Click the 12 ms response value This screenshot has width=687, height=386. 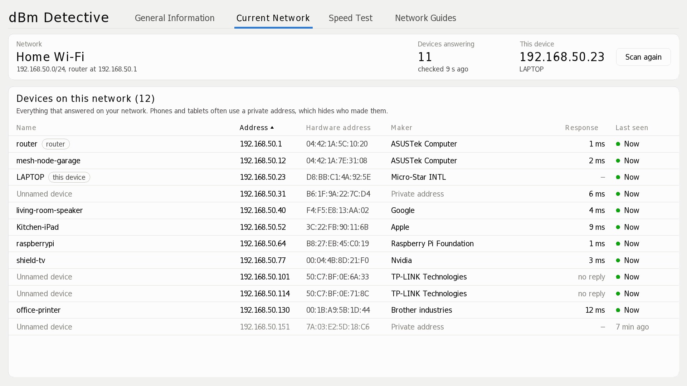coord(595,310)
